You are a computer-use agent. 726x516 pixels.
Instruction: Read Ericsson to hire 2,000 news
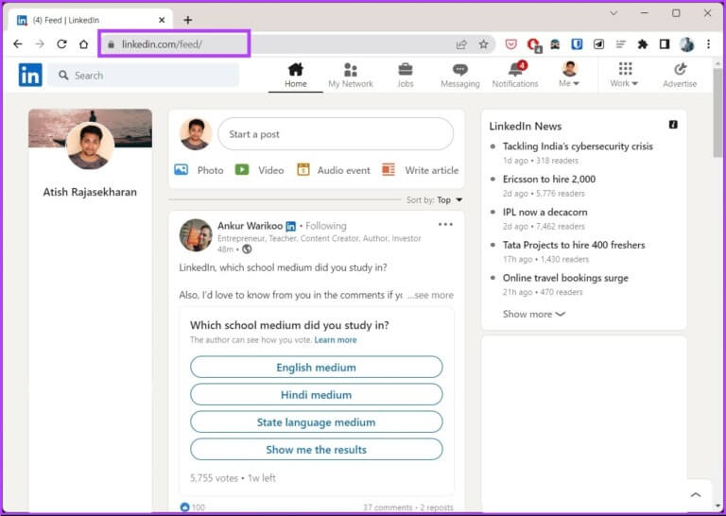[x=549, y=180]
